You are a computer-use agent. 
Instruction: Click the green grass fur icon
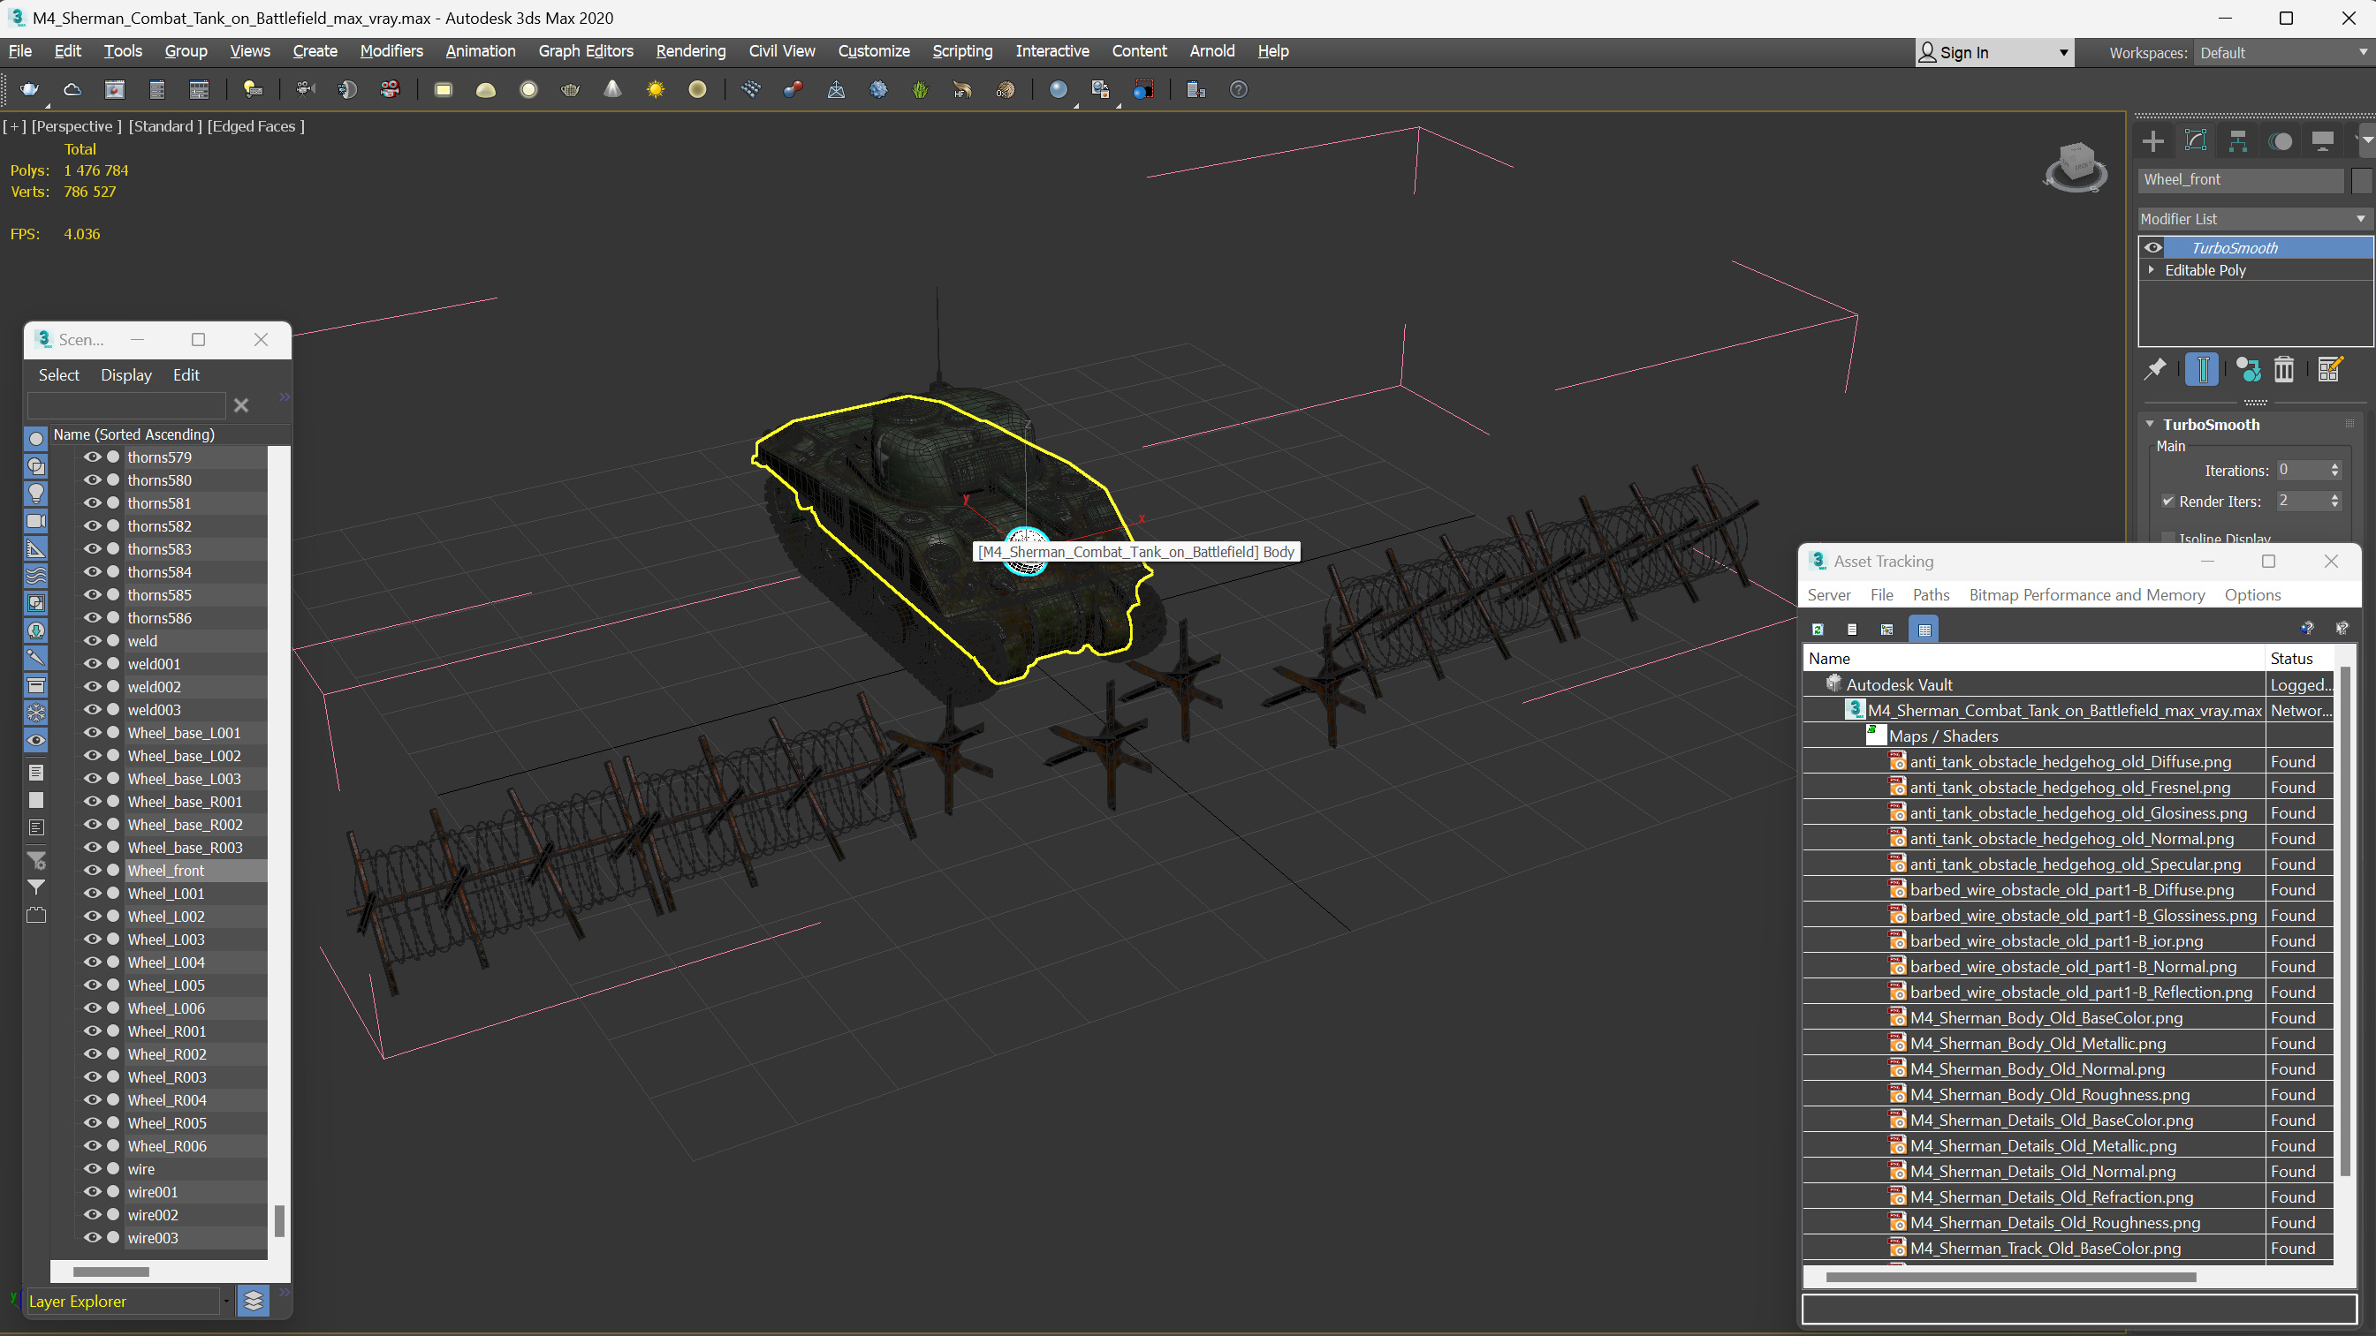(x=920, y=89)
